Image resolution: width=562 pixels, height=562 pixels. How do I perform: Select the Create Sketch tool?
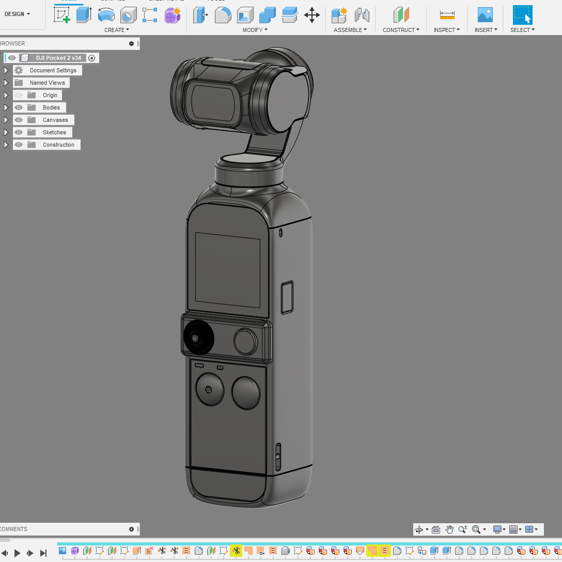(62, 15)
